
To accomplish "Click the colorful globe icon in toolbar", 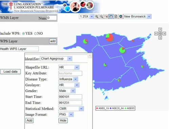I will tap(121, 17).
